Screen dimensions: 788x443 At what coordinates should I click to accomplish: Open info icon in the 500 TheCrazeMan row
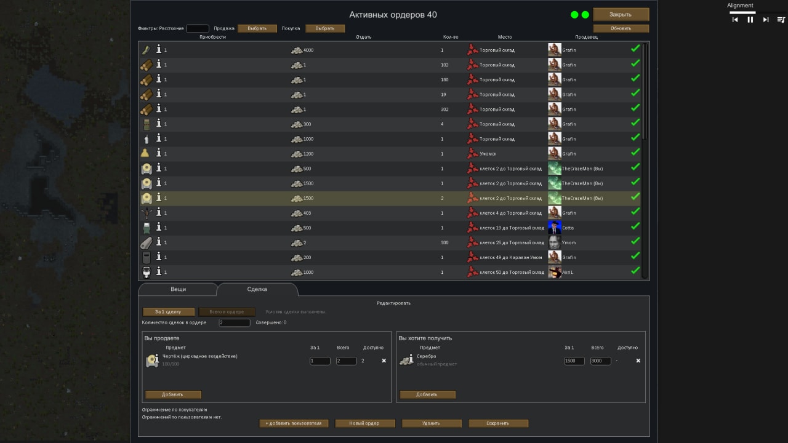[x=159, y=167]
